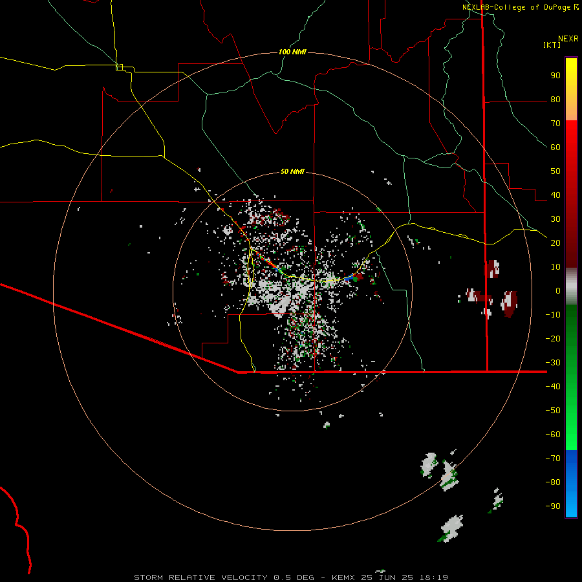Click the [KT] units label

(552, 45)
